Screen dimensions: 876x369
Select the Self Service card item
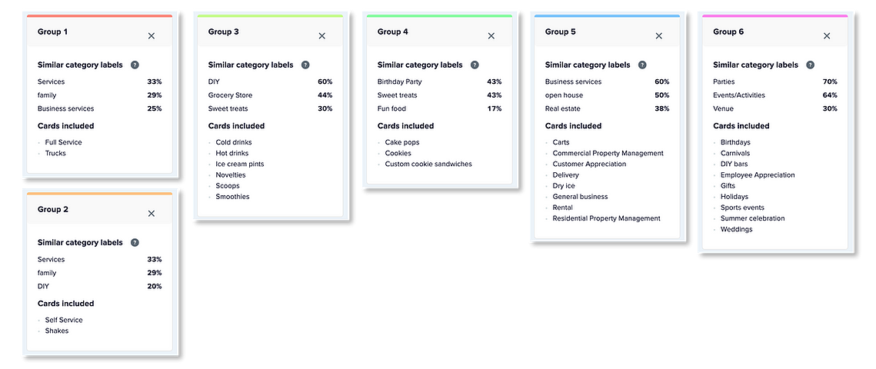click(x=64, y=320)
